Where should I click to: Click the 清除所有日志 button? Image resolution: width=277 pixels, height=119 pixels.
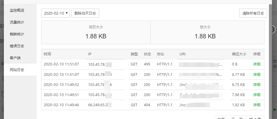click(253, 13)
